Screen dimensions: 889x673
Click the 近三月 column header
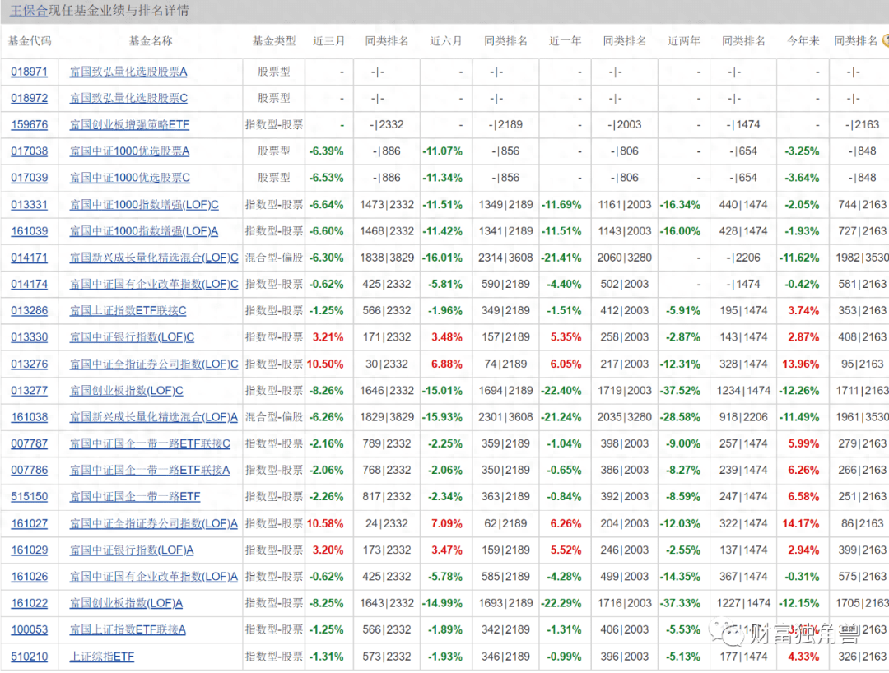(329, 40)
